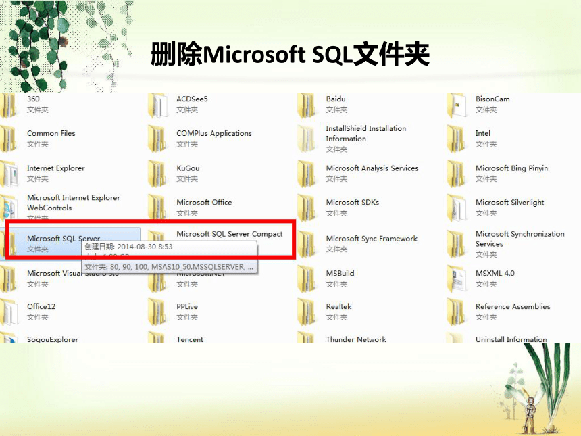This screenshot has width=581, height=436.
Task: Click the PPLive folder name
Action: coord(187,306)
